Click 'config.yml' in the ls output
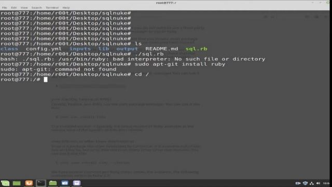 pos(44,49)
